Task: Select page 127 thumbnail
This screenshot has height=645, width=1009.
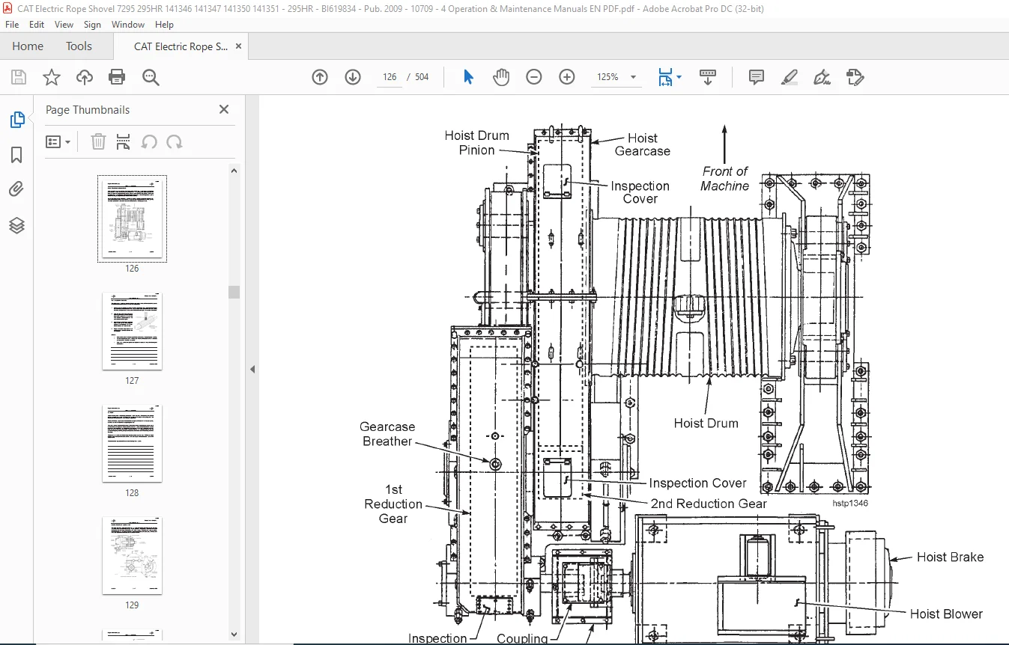Action: pyautogui.click(x=133, y=331)
